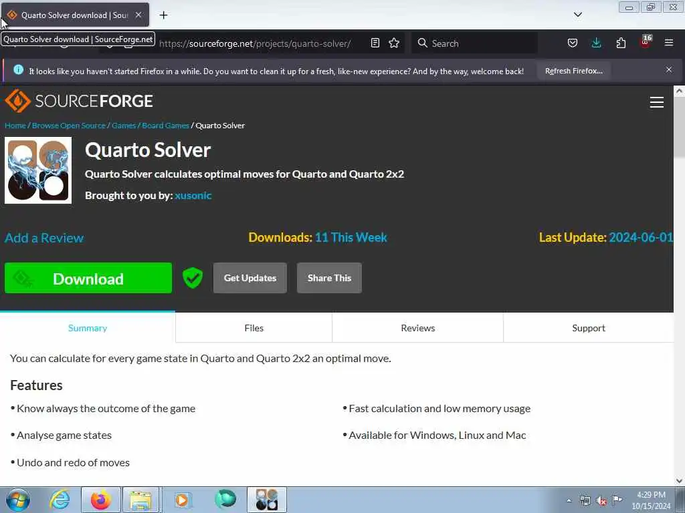
Task: Open Windows Explorer folder taskbar icon
Action: [140, 500]
